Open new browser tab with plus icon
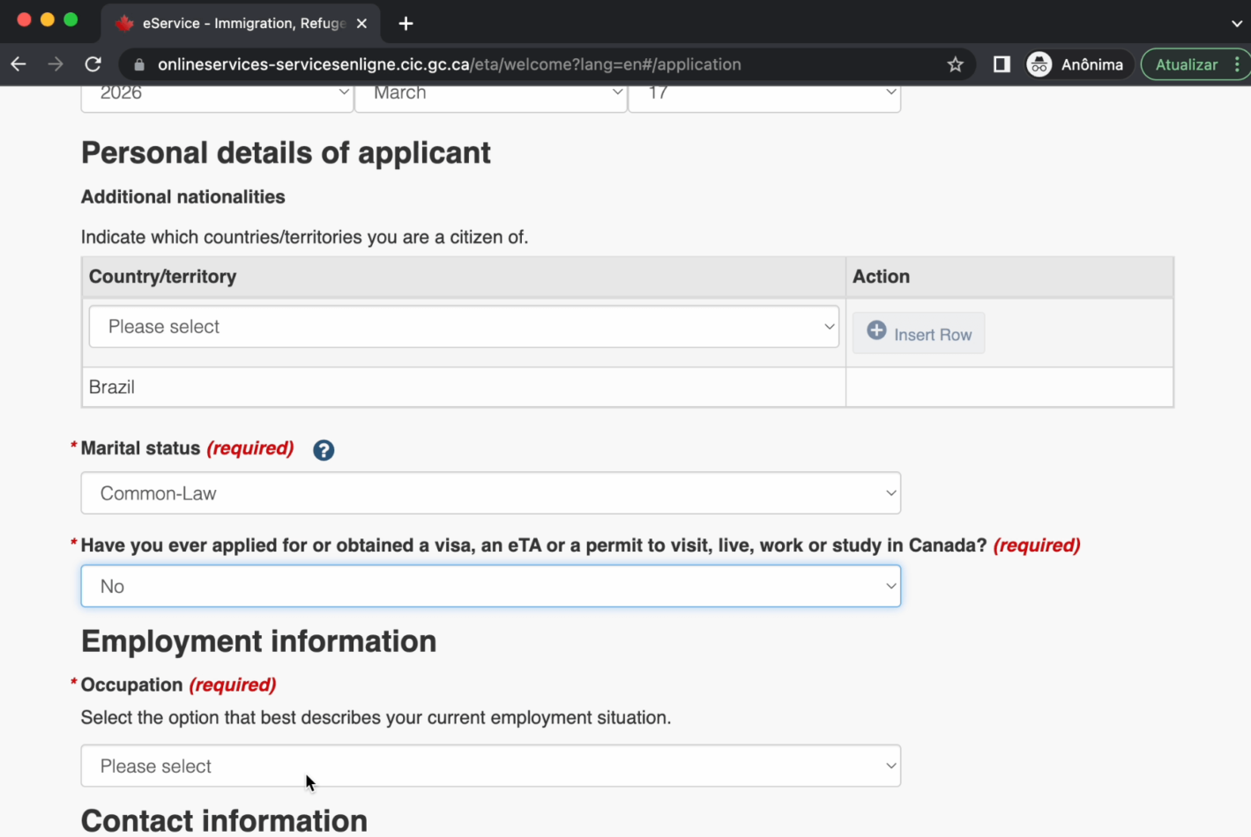This screenshot has height=837, width=1251. (x=406, y=24)
